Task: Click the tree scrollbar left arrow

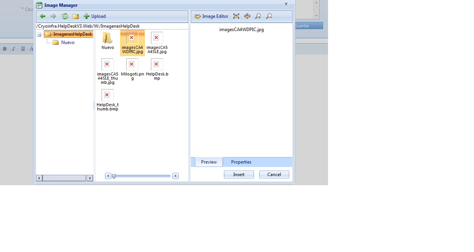Action: coord(39,178)
